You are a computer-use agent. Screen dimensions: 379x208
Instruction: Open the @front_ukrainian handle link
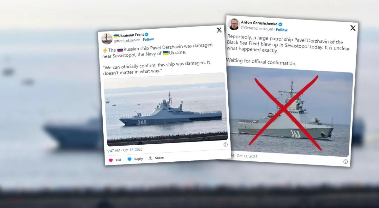(x=127, y=40)
